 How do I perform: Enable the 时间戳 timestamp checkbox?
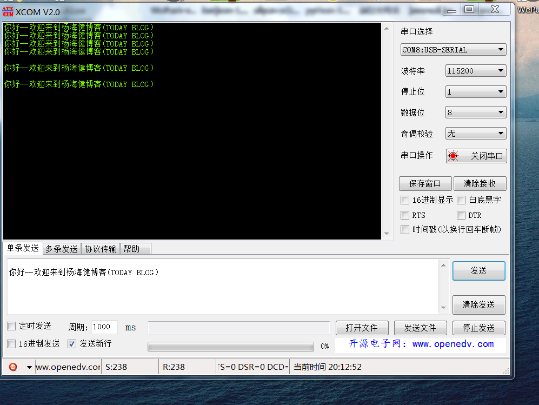pyautogui.click(x=405, y=230)
